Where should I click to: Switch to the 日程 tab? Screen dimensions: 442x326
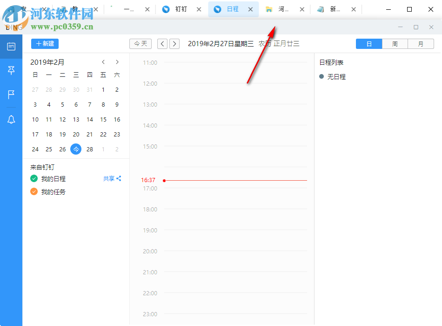pos(232,9)
